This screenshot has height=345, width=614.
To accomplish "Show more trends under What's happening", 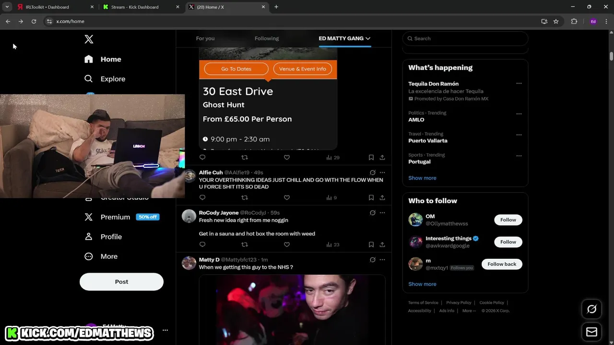I will [x=422, y=178].
